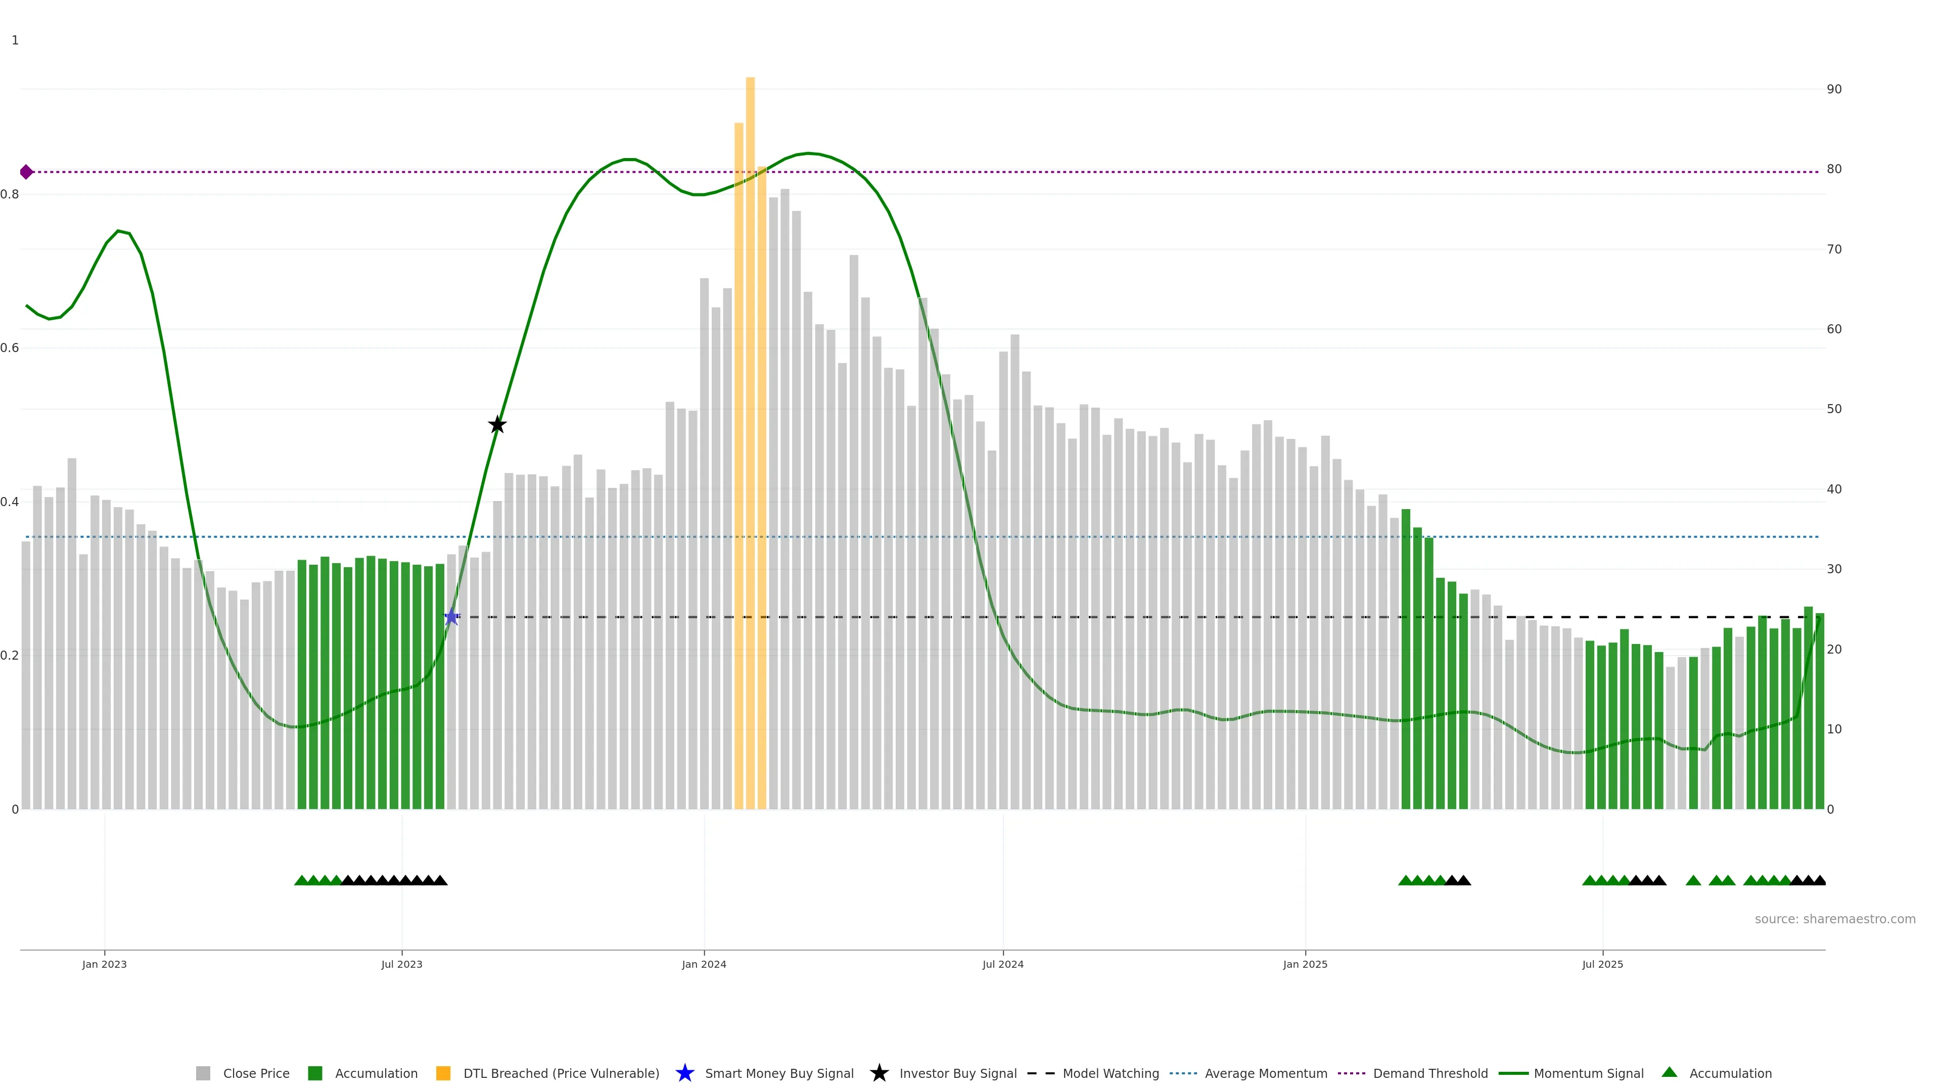Toggle Average Momentum legend item

coord(1265,1074)
